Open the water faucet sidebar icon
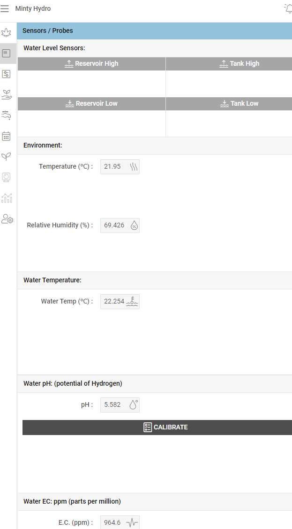This screenshot has height=529, width=292. (7, 115)
